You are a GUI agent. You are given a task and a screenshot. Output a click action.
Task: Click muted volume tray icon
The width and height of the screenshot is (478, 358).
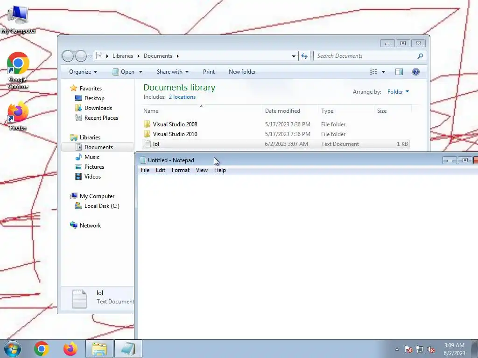point(431,349)
